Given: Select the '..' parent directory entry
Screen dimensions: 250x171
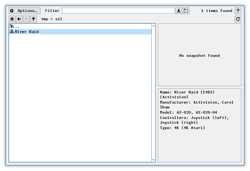Looking at the screenshot, I should pyautogui.click(x=80, y=26).
